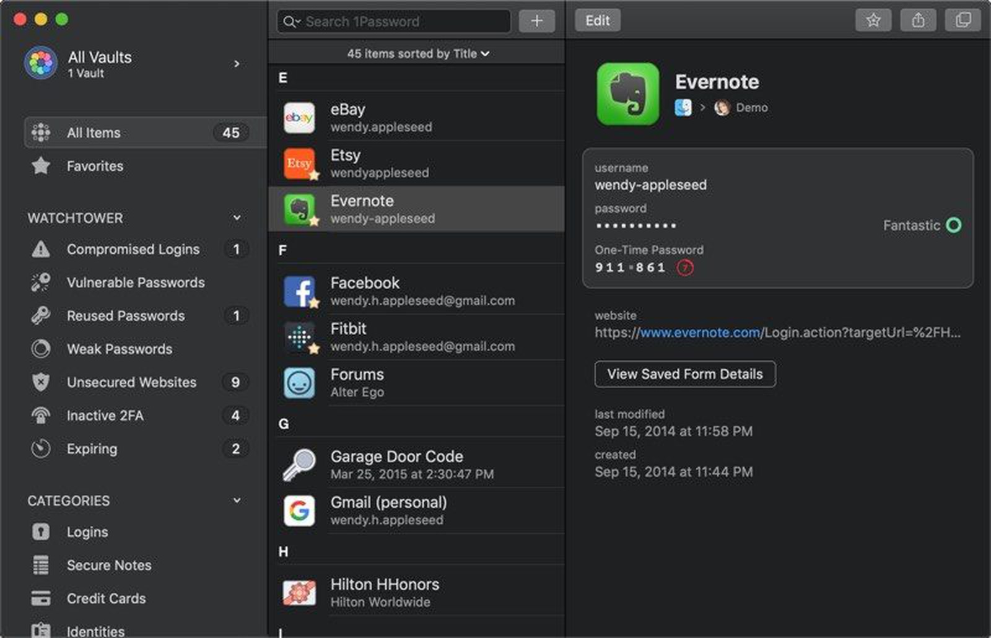Image resolution: width=991 pixels, height=638 pixels.
Task: Select the Facebook login item
Action: tap(417, 291)
